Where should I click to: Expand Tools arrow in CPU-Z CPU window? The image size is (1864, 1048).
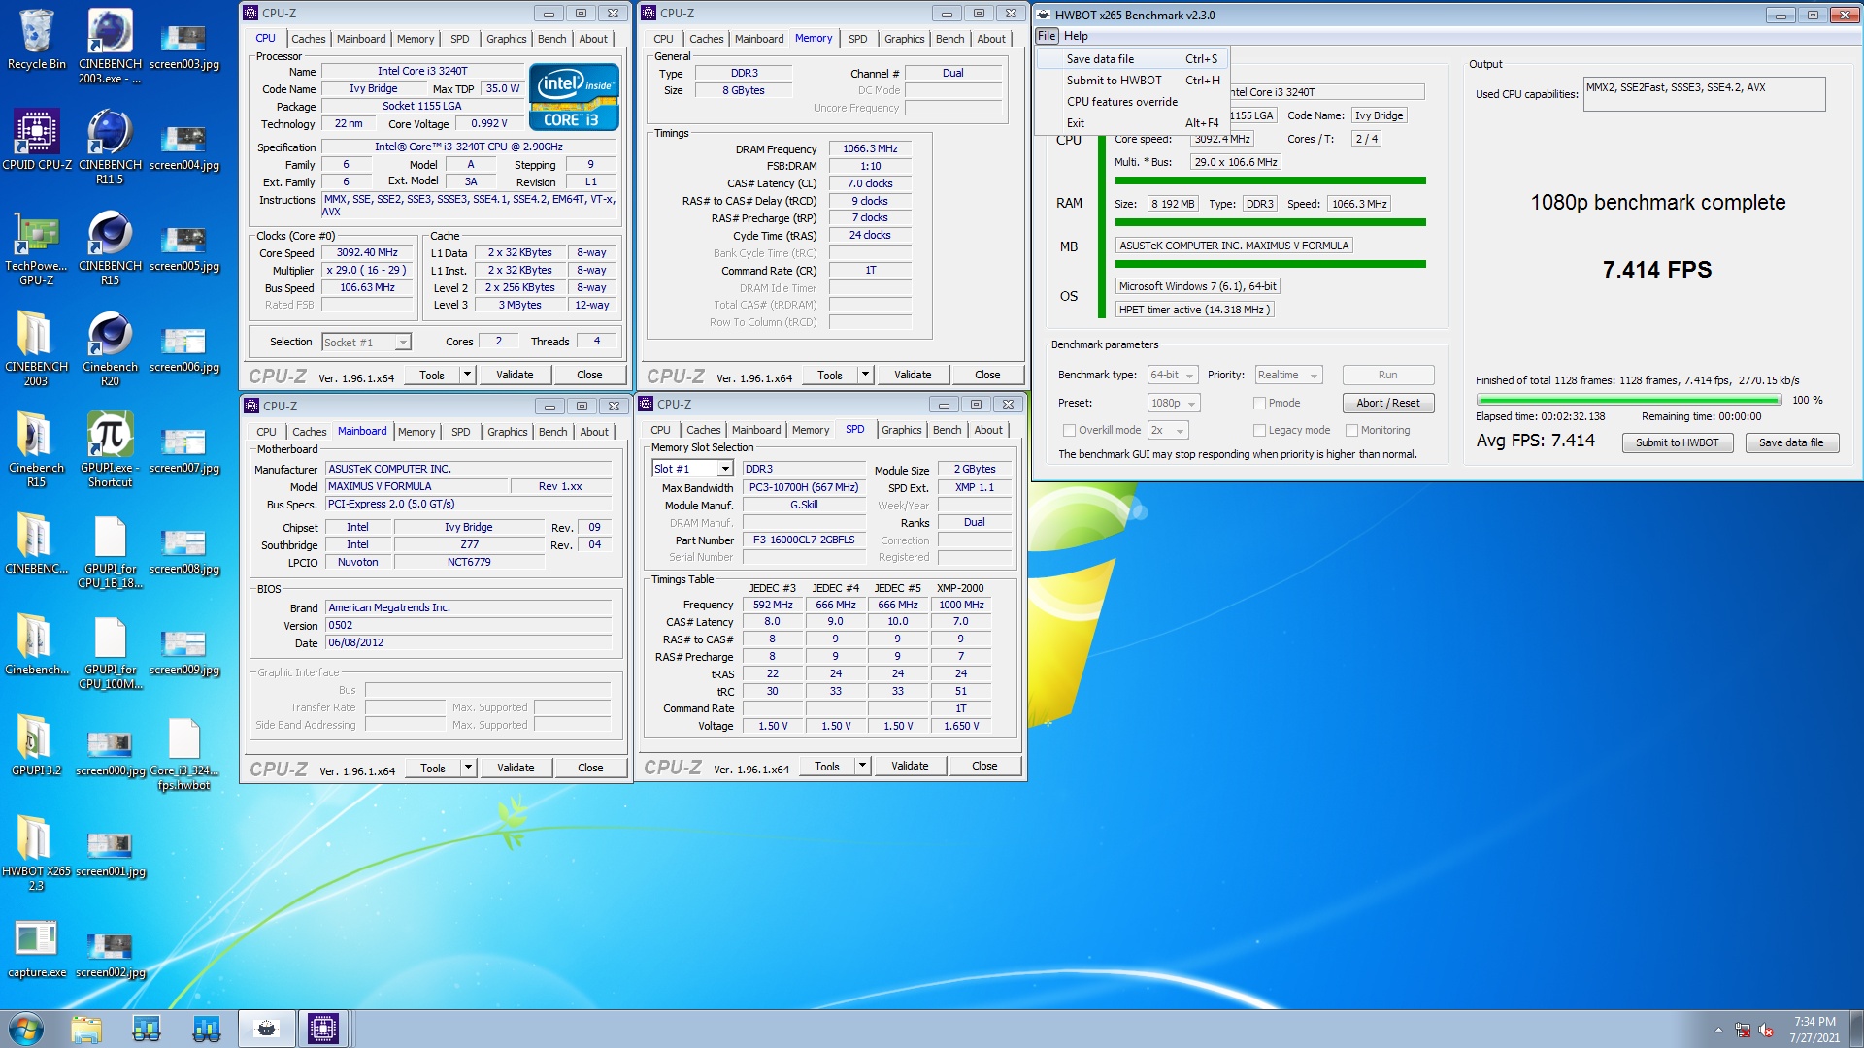click(x=467, y=375)
